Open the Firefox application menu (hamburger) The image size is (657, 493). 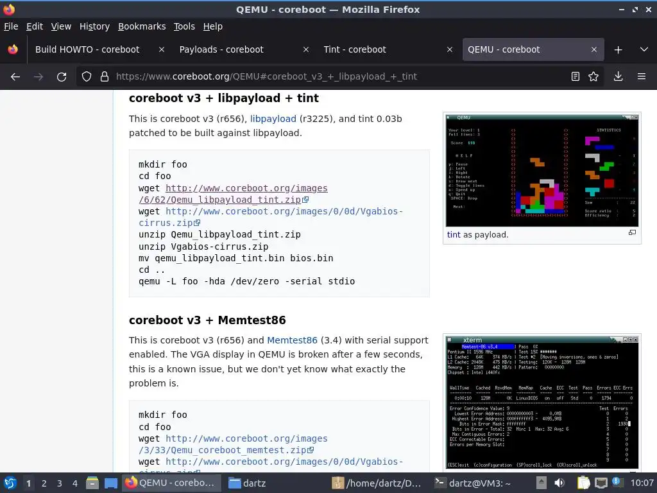[x=642, y=77]
